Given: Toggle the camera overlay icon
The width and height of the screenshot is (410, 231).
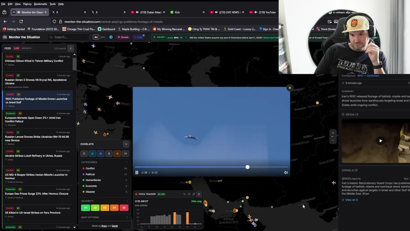Looking at the screenshot, I should (x=126, y=154).
